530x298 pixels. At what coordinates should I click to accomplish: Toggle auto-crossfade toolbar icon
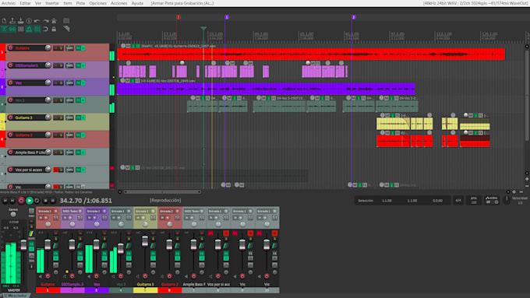(x=4, y=29)
